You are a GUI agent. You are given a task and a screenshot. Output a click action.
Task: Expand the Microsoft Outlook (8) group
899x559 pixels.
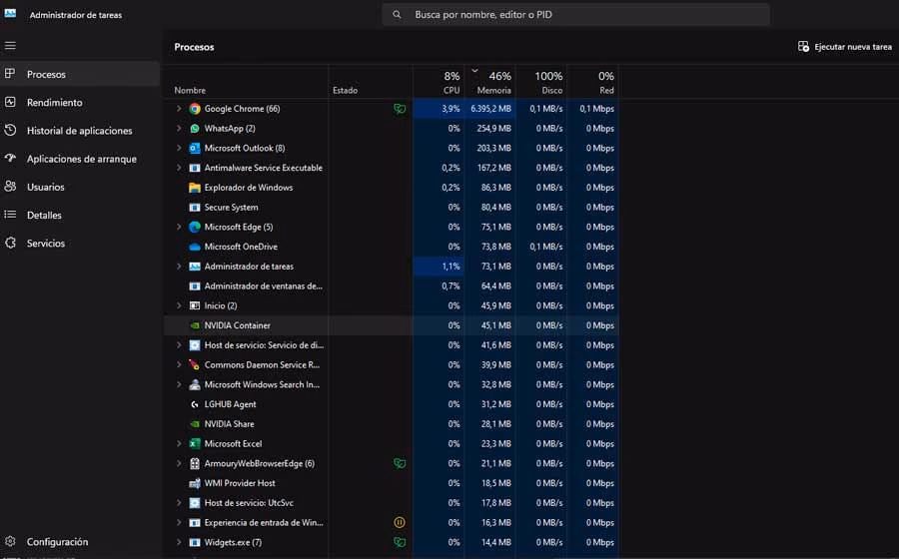179,149
